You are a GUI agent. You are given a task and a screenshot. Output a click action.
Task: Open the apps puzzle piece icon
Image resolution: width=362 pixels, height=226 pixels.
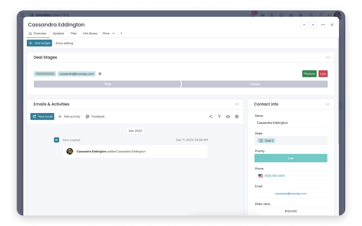pyautogui.click(x=281, y=15)
